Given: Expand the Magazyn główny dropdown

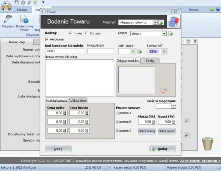Looking at the screenshot, I should tap(155, 23).
